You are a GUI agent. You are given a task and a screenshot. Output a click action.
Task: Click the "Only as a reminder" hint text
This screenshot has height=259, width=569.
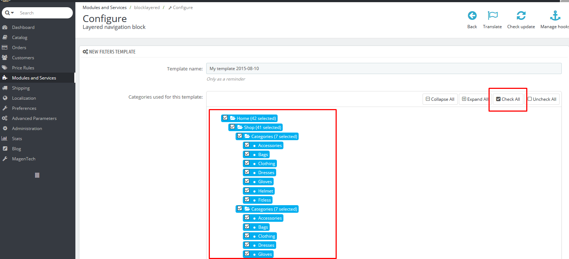tap(226, 79)
